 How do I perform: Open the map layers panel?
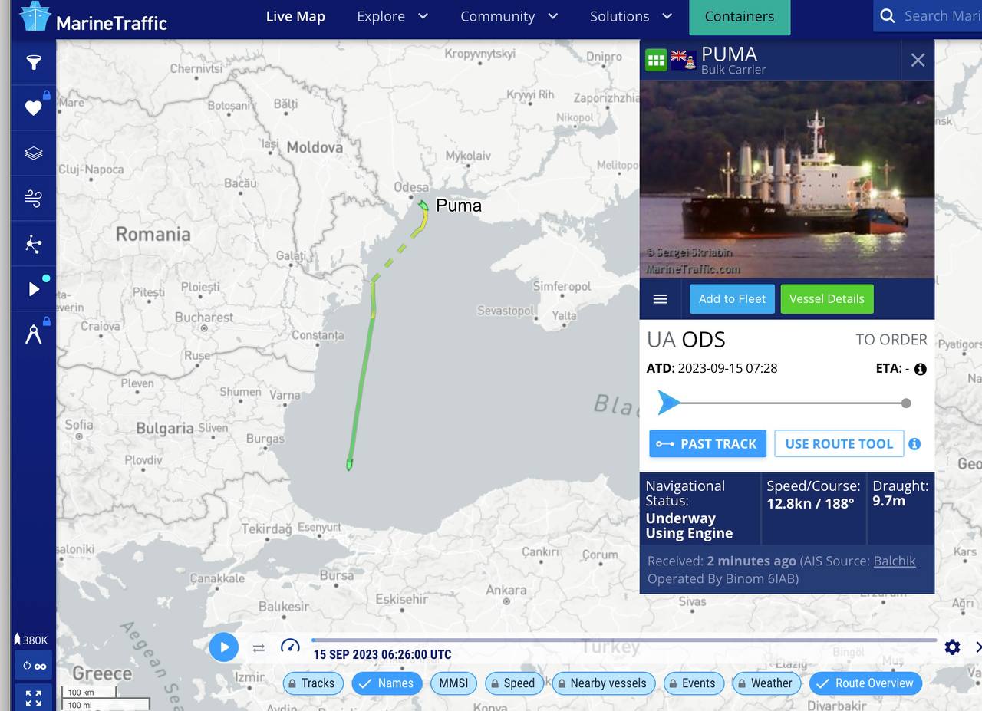coord(33,153)
